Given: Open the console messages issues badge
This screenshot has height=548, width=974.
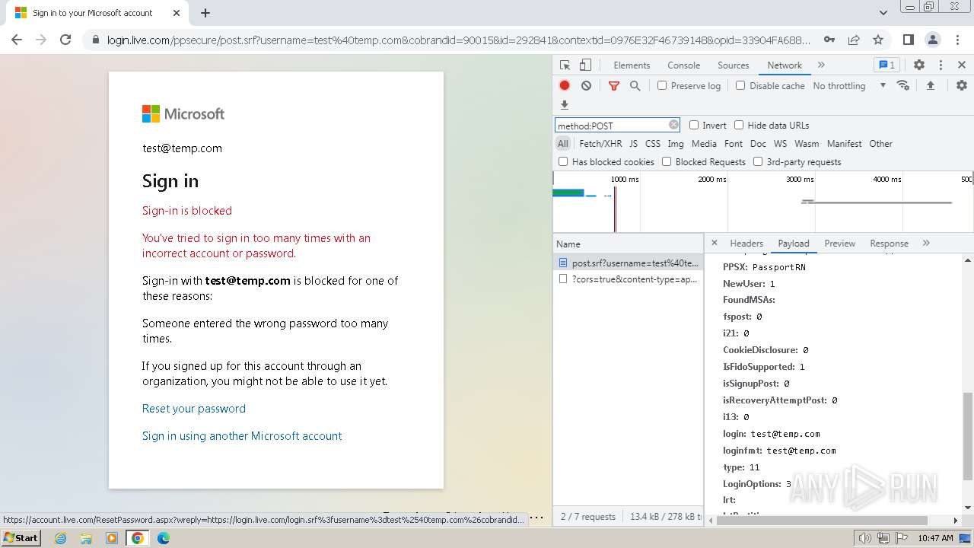Looking at the screenshot, I should coord(886,65).
